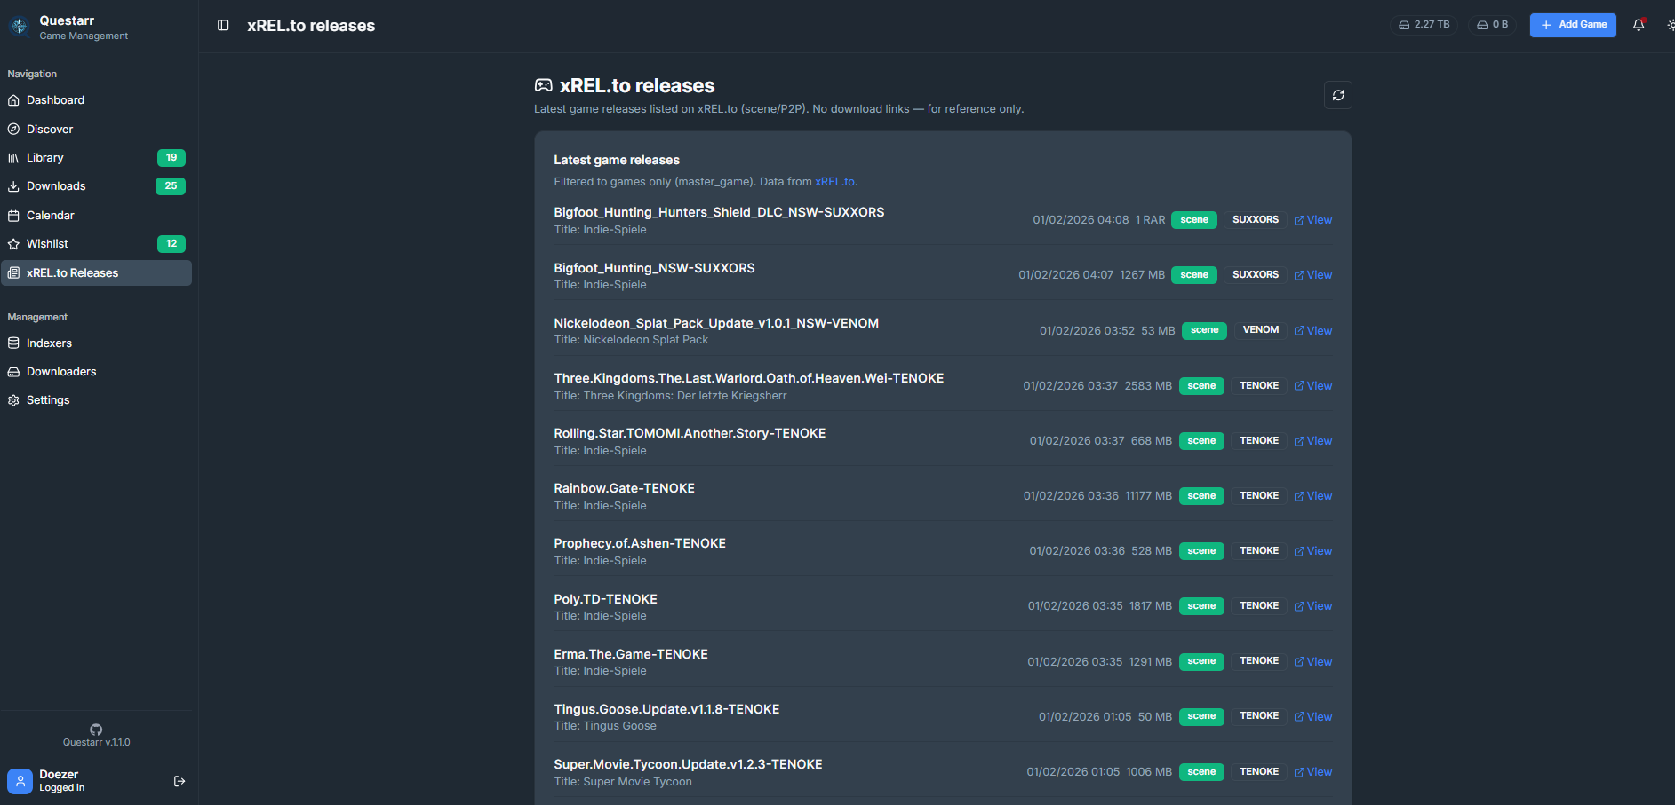Image resolution: width=1675 pixels, height=805 pixels.
Task: Click the GitHub icon above version
Action: (x=96, y=730)
